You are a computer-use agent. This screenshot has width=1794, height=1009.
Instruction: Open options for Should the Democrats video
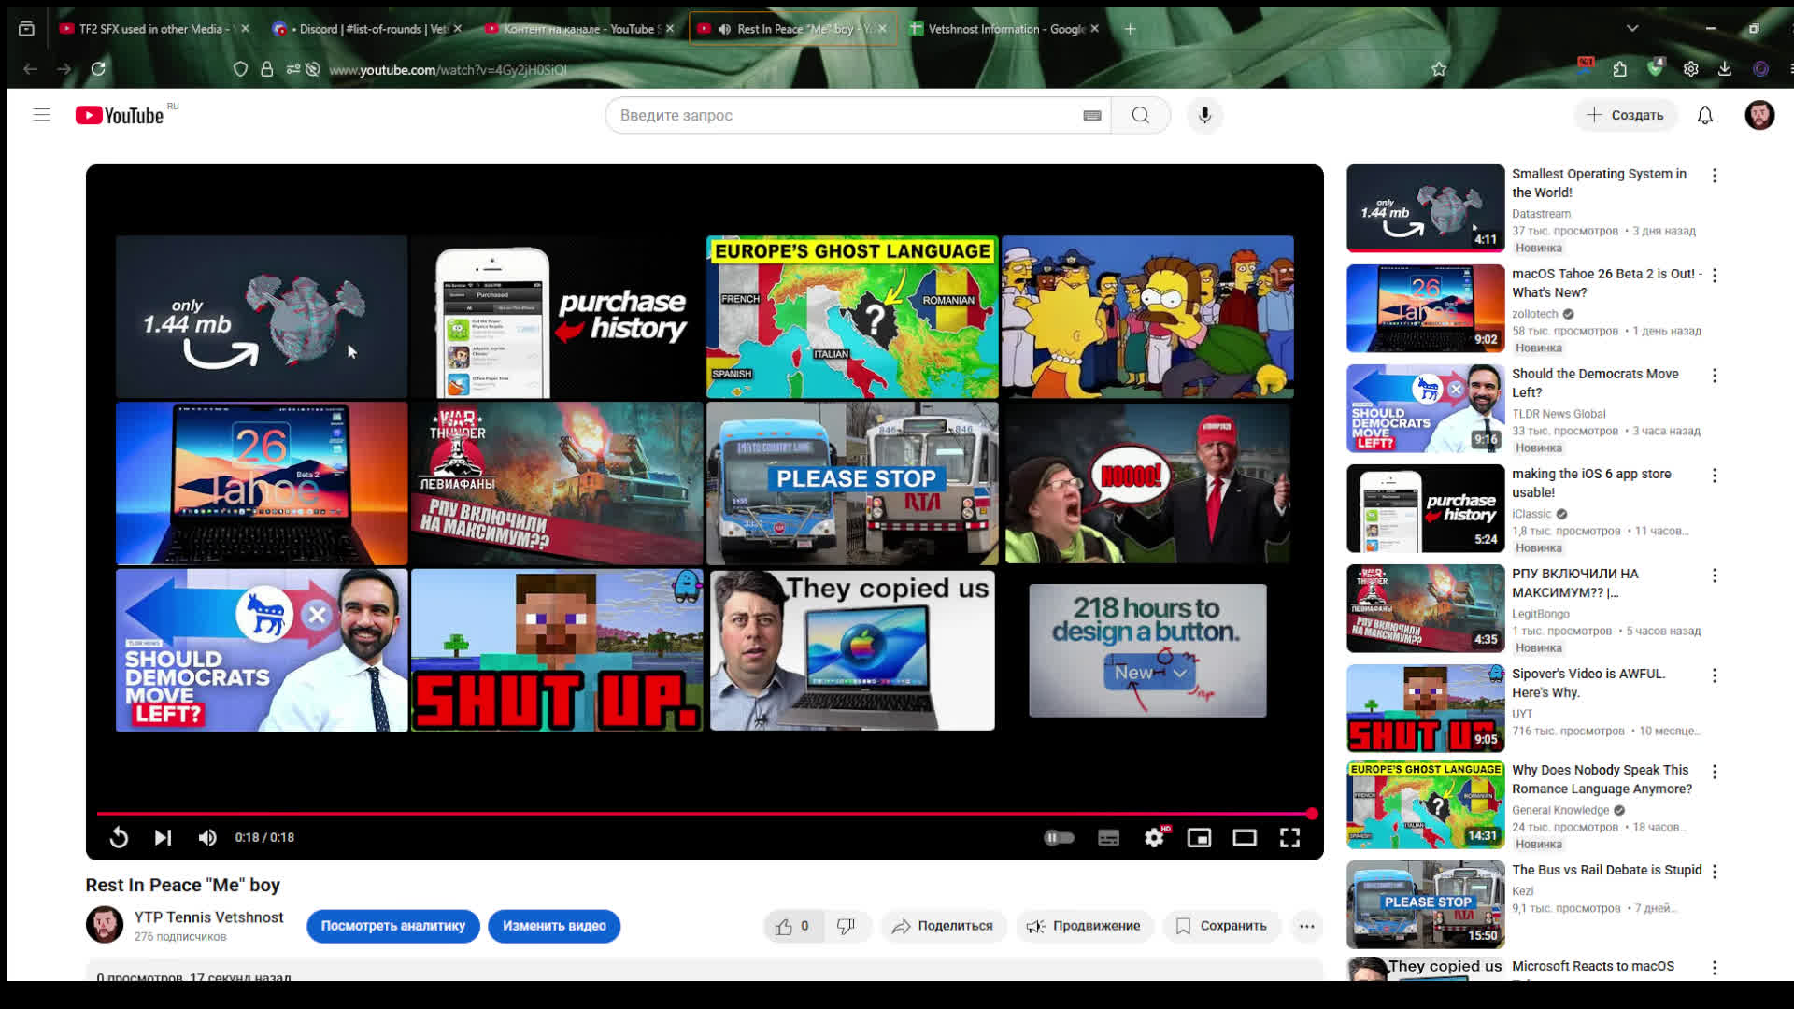[1715, 376]
